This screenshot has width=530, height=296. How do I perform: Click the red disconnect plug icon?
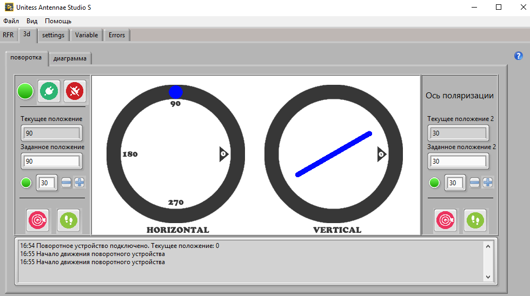(75, 91)
